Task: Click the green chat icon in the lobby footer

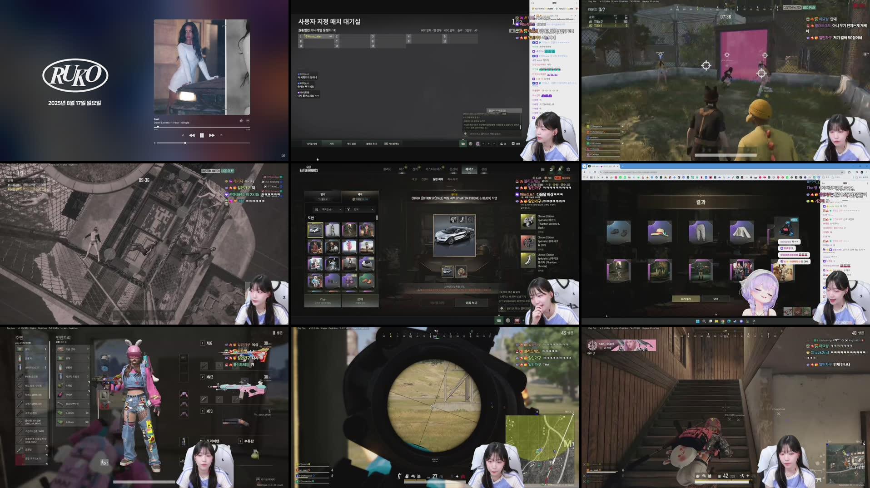Action: pyautogui.click(x=463, y=144)
